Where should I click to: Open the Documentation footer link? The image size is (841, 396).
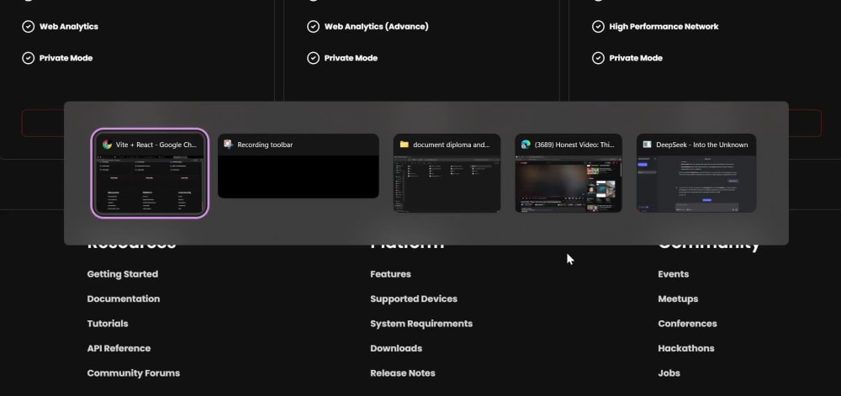(x=124, y=298)
